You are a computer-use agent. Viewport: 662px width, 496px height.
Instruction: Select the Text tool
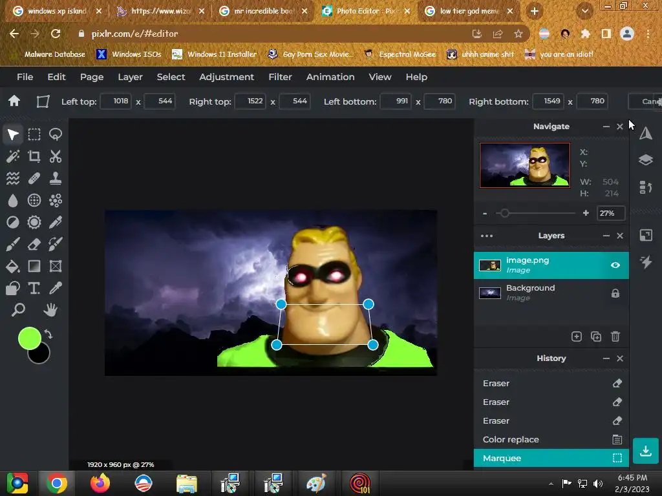coord(34,288)
